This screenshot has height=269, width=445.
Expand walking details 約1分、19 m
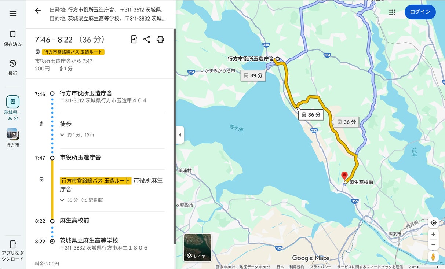[x=77, y=135]
